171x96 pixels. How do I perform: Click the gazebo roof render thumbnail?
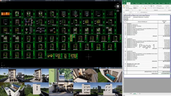click(x=85, y=75)
